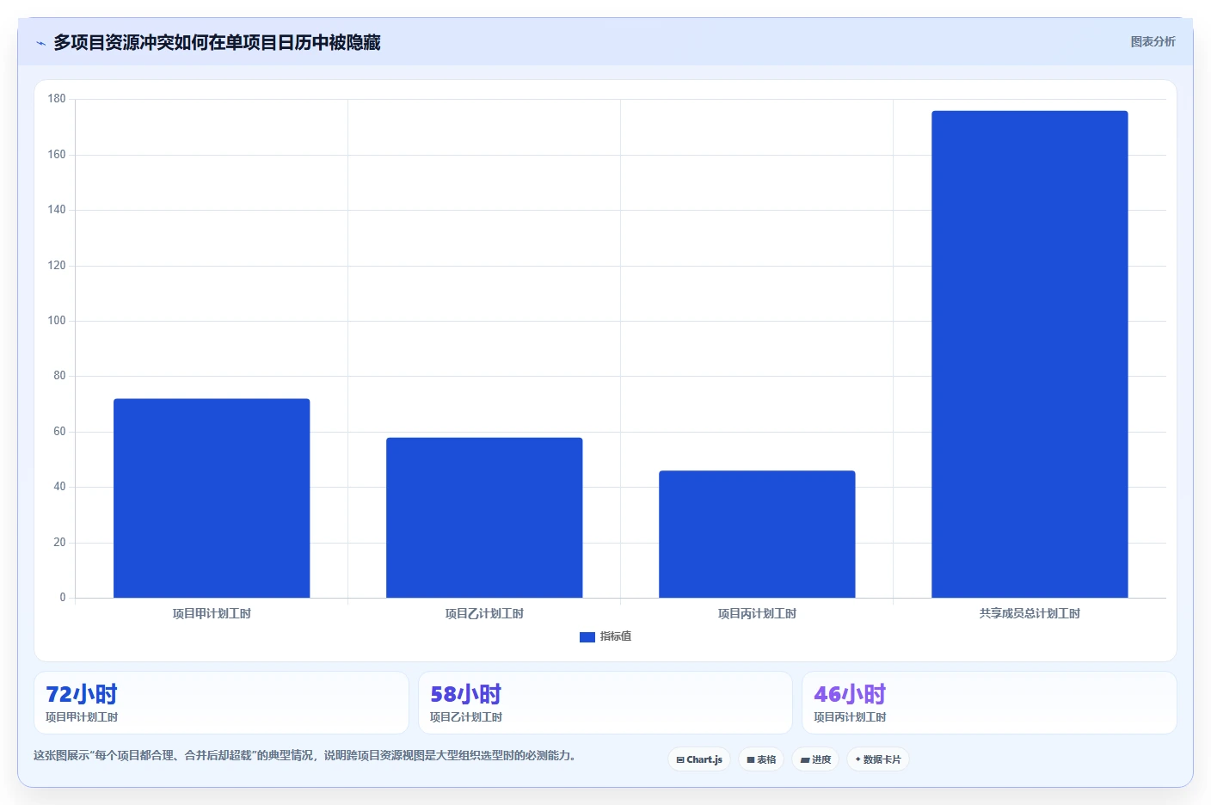Select the 项目丙计划工时 bar in chart

pyautogui.click(x=757, y=534)
